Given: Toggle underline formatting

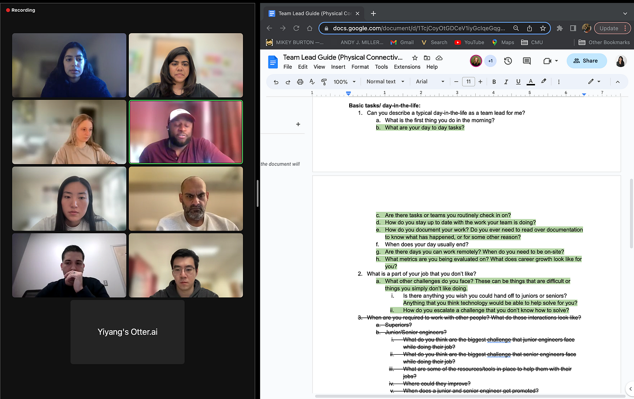Looking at the screenshot, I should 518,82.
